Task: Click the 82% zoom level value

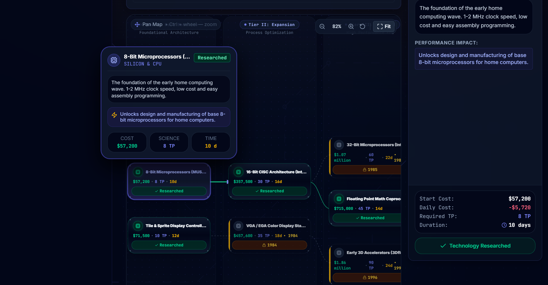Action: point(337,27)
